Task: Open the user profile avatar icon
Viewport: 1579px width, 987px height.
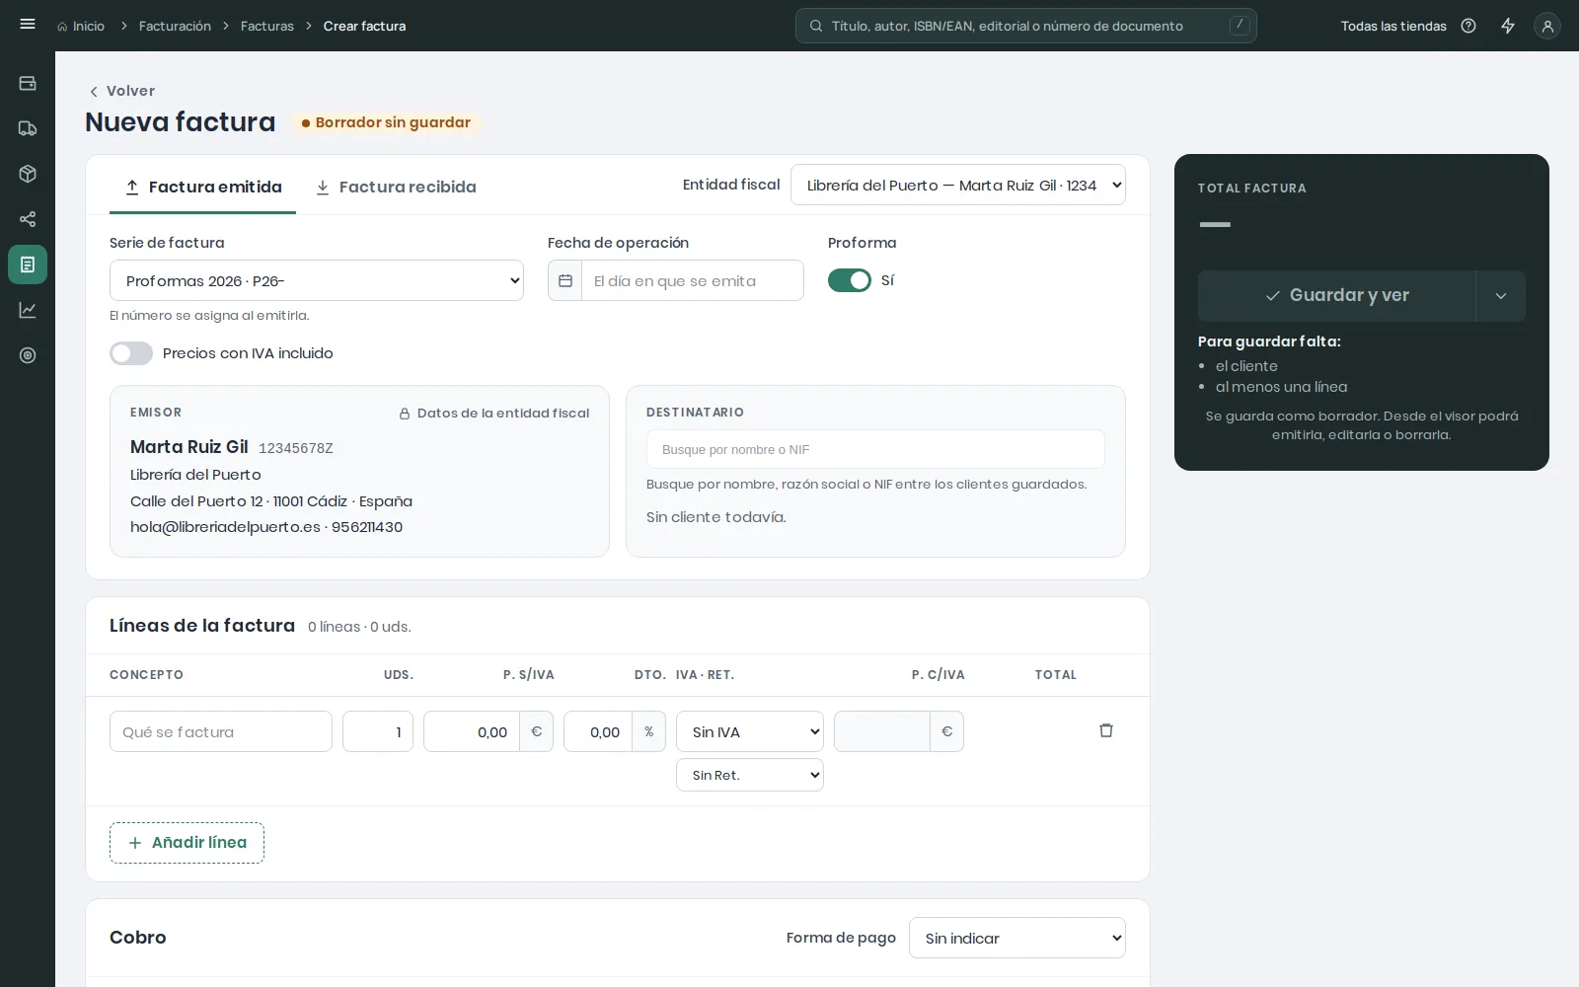Action: click(1547, 26)
